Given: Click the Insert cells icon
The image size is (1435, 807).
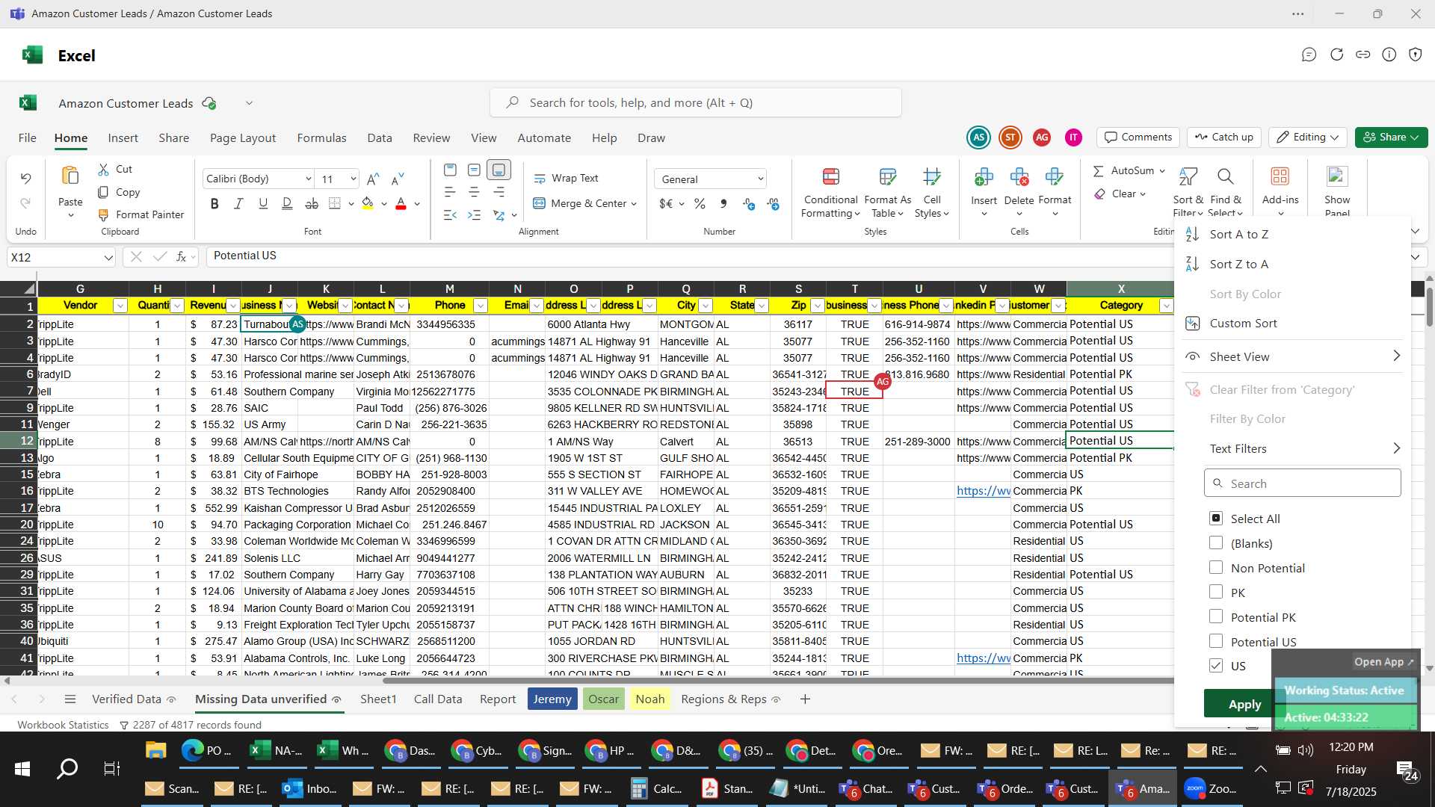Looking at the screenshot, I should tap(984, 177).
